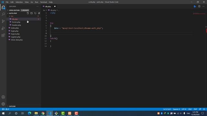This screenshot has height=116, width=207.
Task: Open editor more actions menu
Action: [x=203, y=6]
